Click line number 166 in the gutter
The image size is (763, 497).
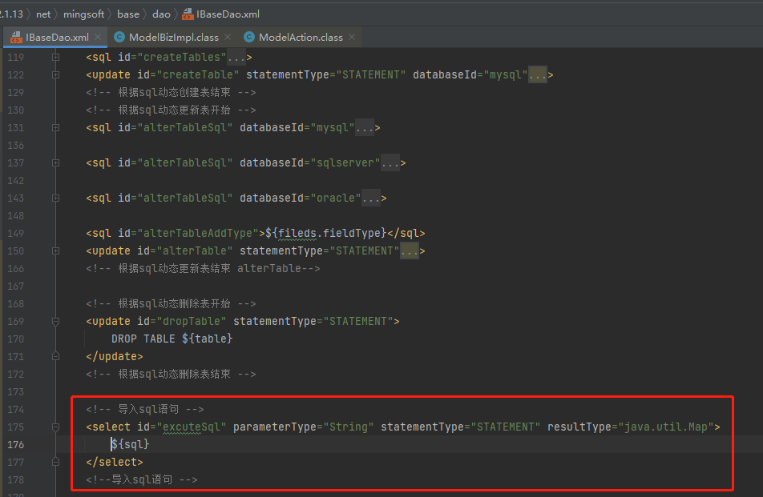pyautogui.click(x=15, y=269)
